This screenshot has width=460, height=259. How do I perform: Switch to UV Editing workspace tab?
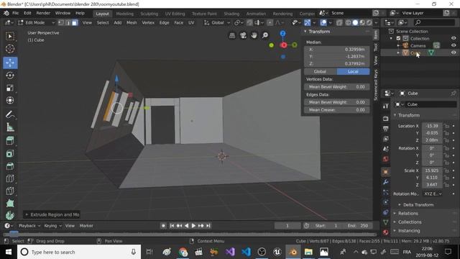pos(175,14)
